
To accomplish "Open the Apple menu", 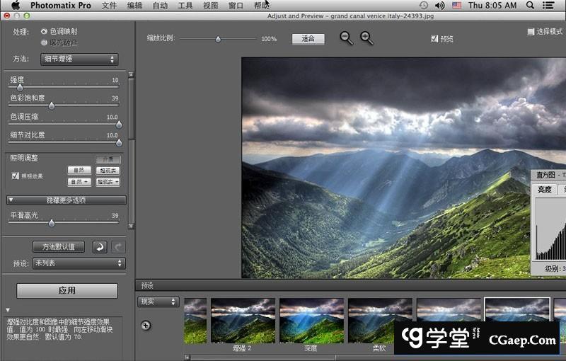I will click(x=15, y=5).
